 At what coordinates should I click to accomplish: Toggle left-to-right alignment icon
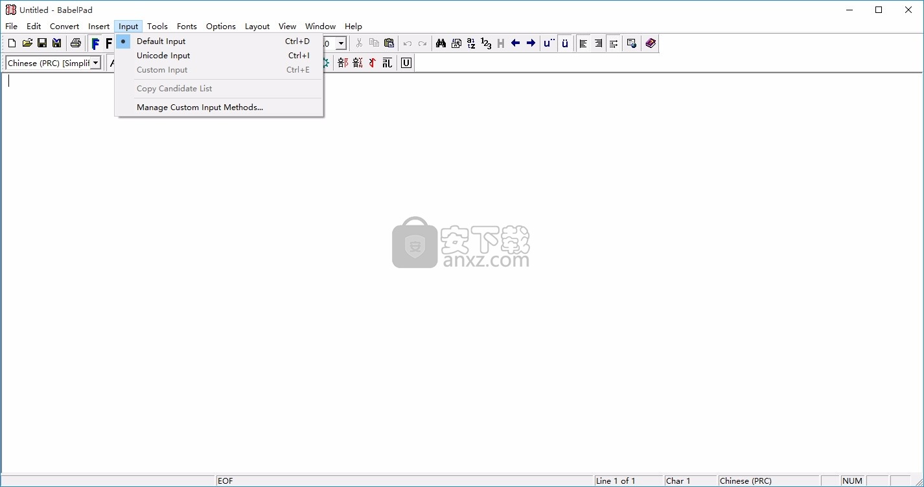click(x=583, y=43)
